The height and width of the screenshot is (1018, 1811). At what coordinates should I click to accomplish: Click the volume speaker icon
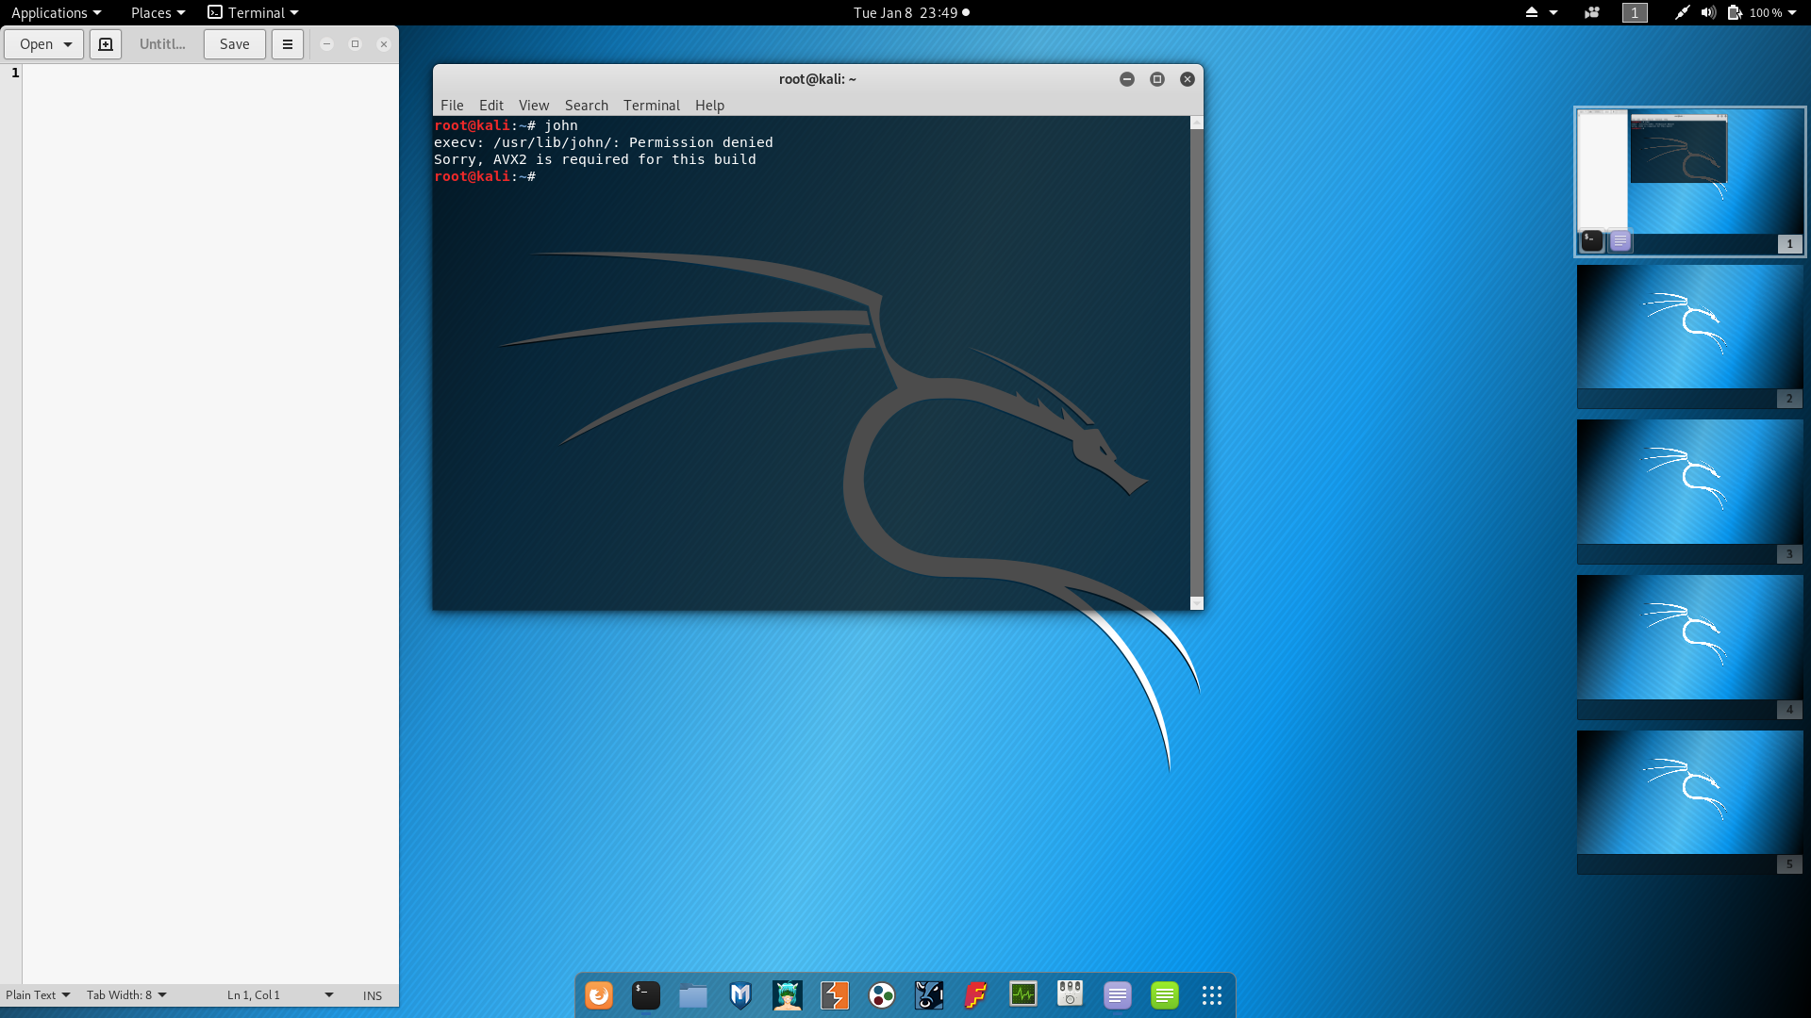(1708, 13)
